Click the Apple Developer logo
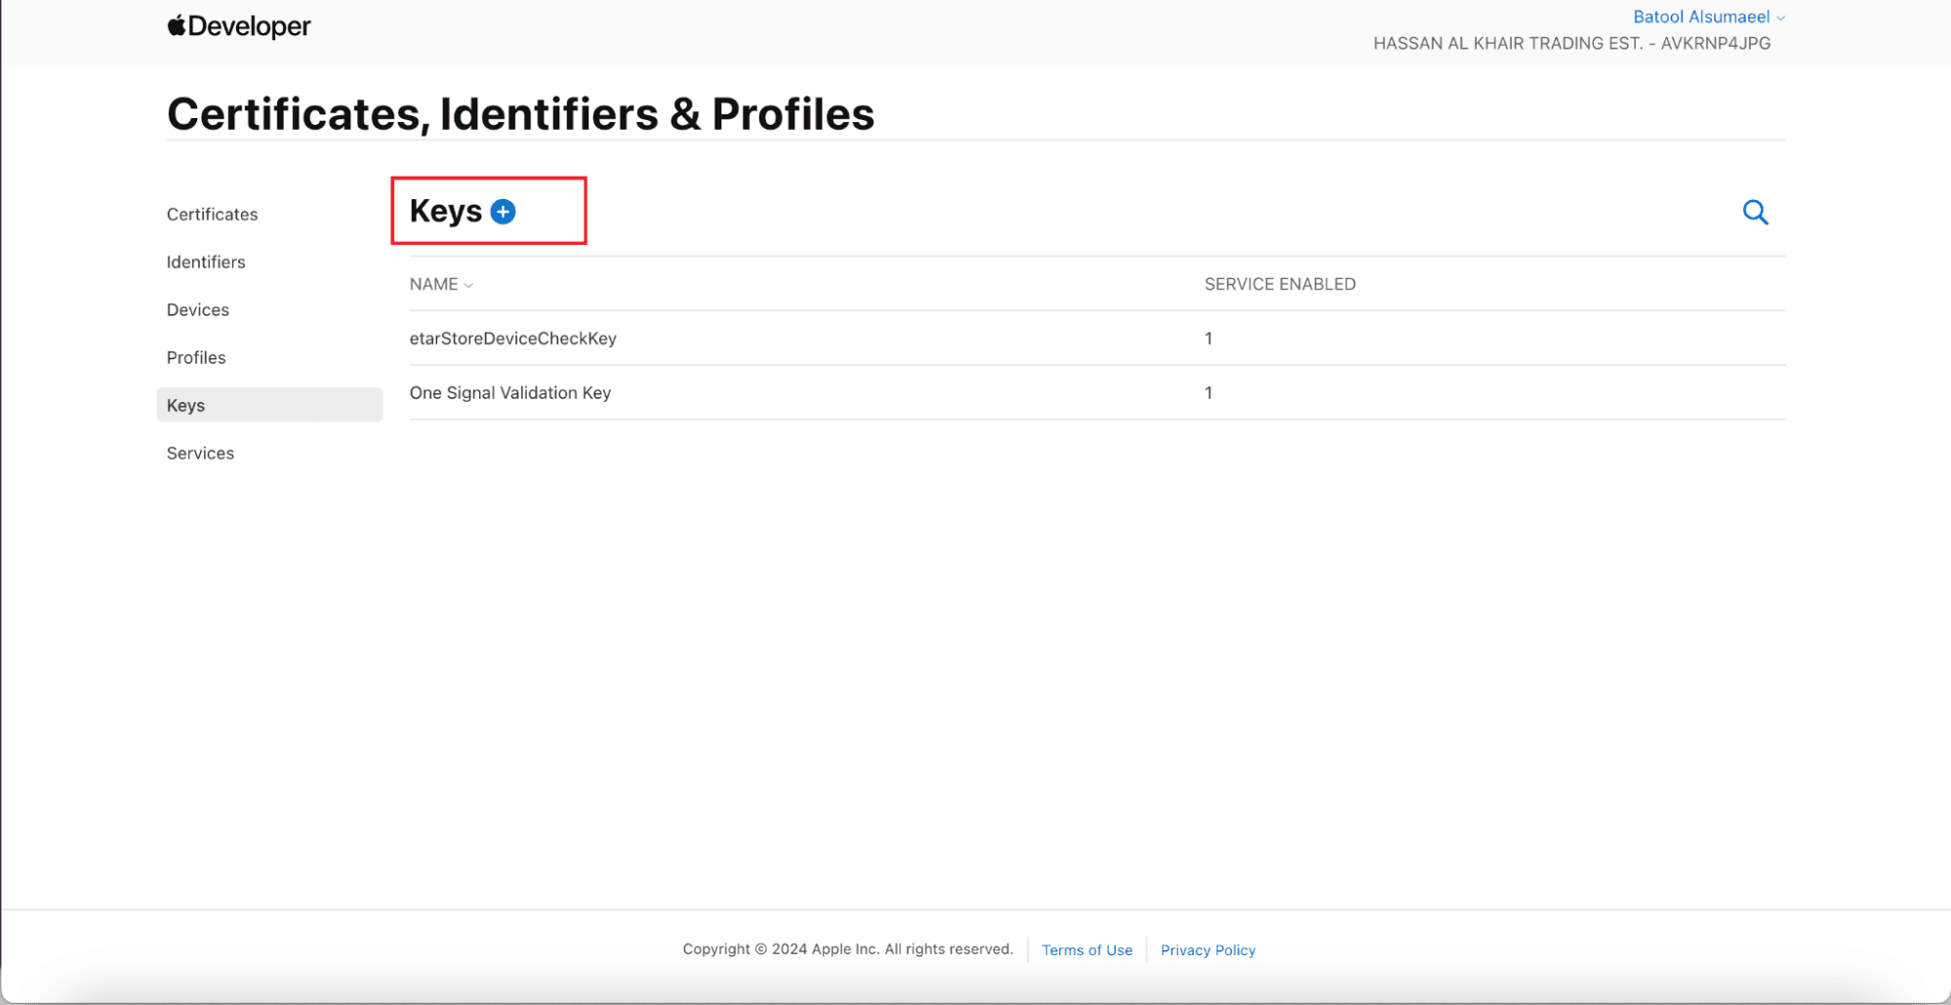 click(x=238, y=26)
